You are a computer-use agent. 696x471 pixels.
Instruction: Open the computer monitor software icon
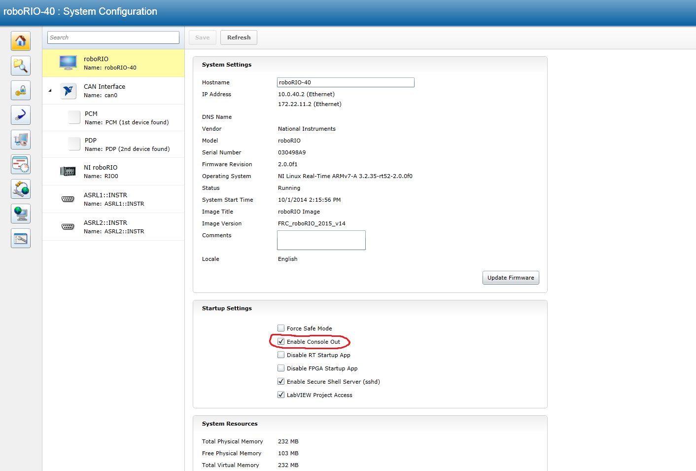coord(21,140)
